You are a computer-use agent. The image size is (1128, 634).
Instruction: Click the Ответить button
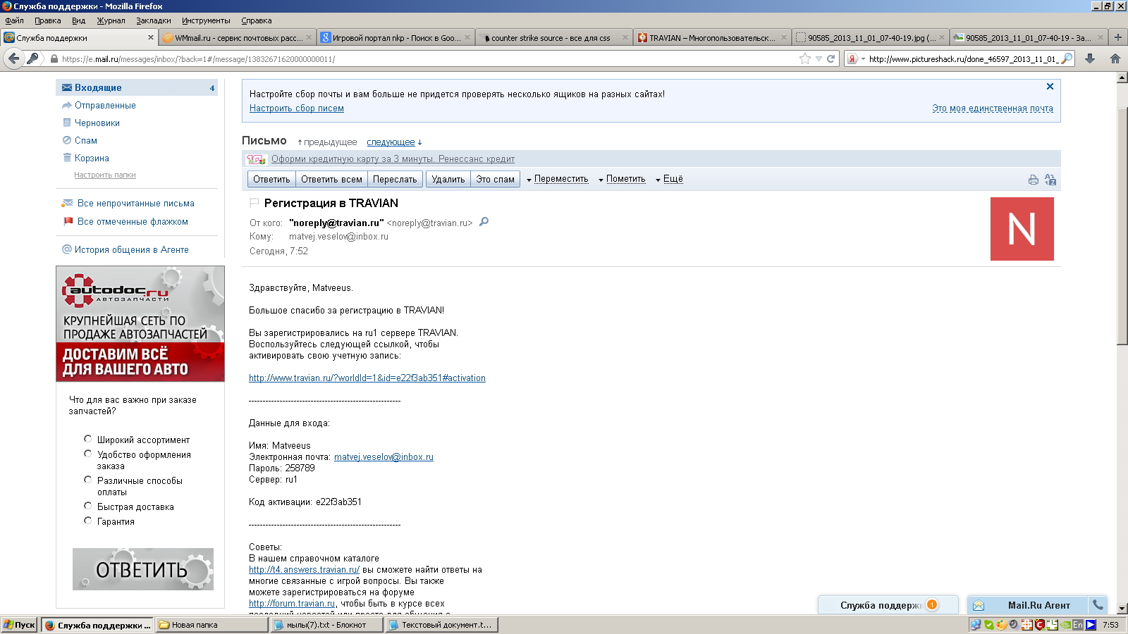(x=271, y=179)
